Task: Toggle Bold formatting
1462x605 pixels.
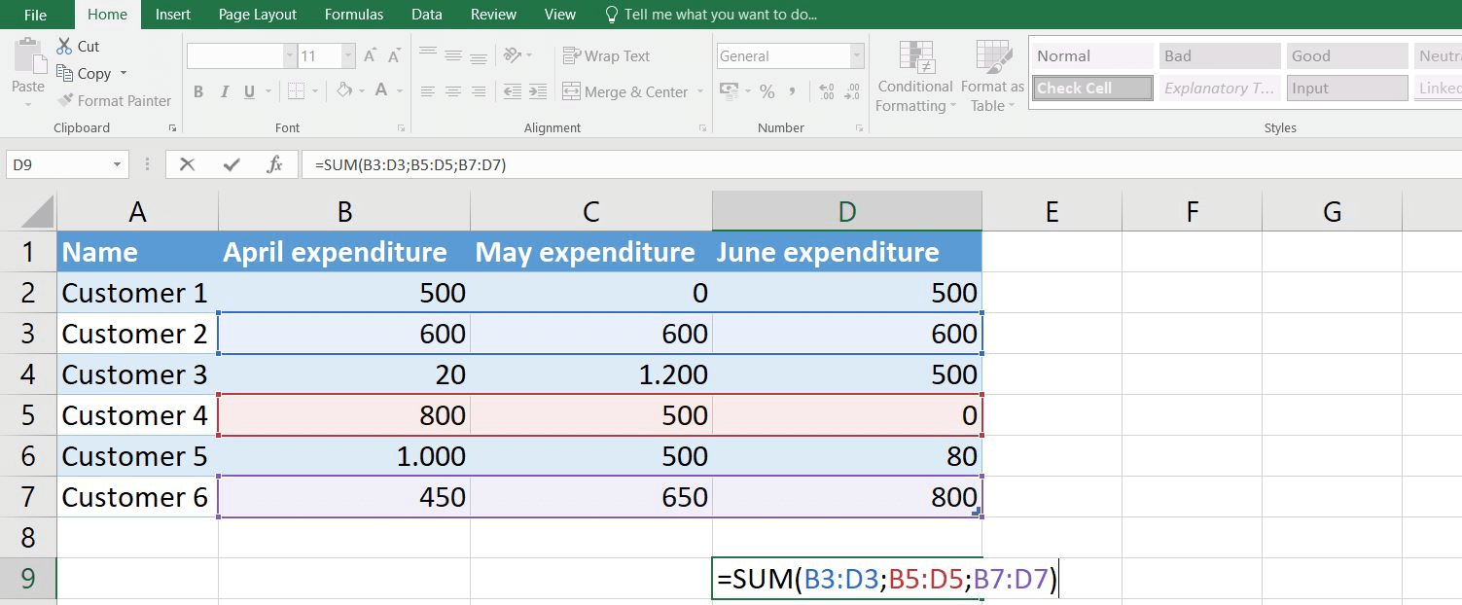Action: 198,91
